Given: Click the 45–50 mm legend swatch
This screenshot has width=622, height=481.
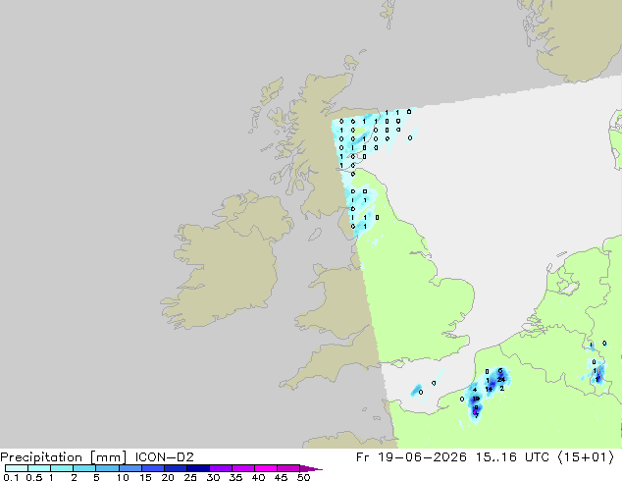Looking at the screenshot, I should click(x=288, y=468).
